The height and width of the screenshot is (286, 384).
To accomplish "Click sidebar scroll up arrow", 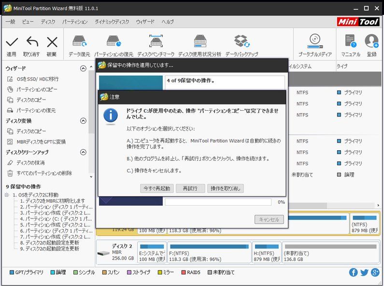I will (91, 66).
